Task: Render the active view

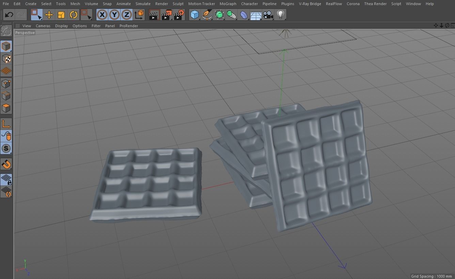Action: pos(154,15)
